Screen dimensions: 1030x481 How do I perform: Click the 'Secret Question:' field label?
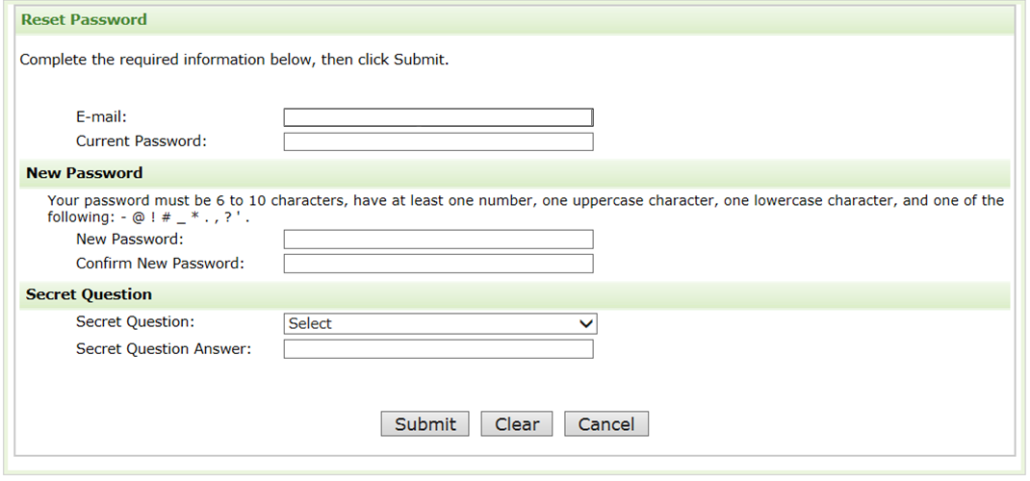(135, 322)
